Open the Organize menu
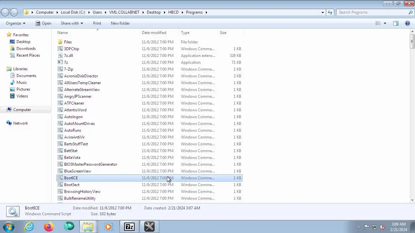 coord(16,23)
